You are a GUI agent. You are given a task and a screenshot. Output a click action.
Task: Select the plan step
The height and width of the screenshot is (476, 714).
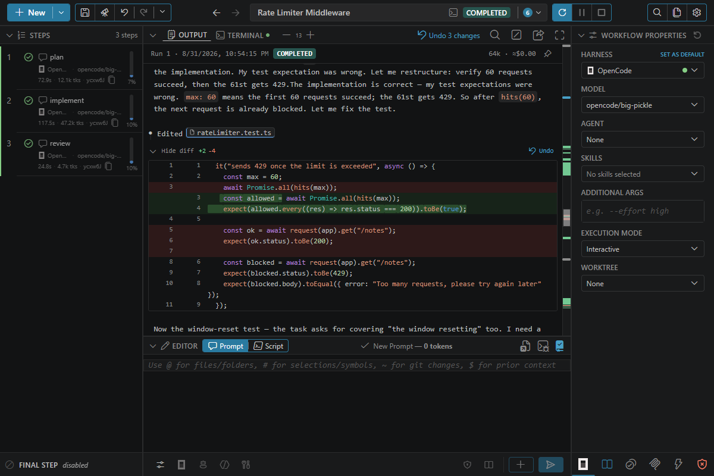[x=71, y=68]
